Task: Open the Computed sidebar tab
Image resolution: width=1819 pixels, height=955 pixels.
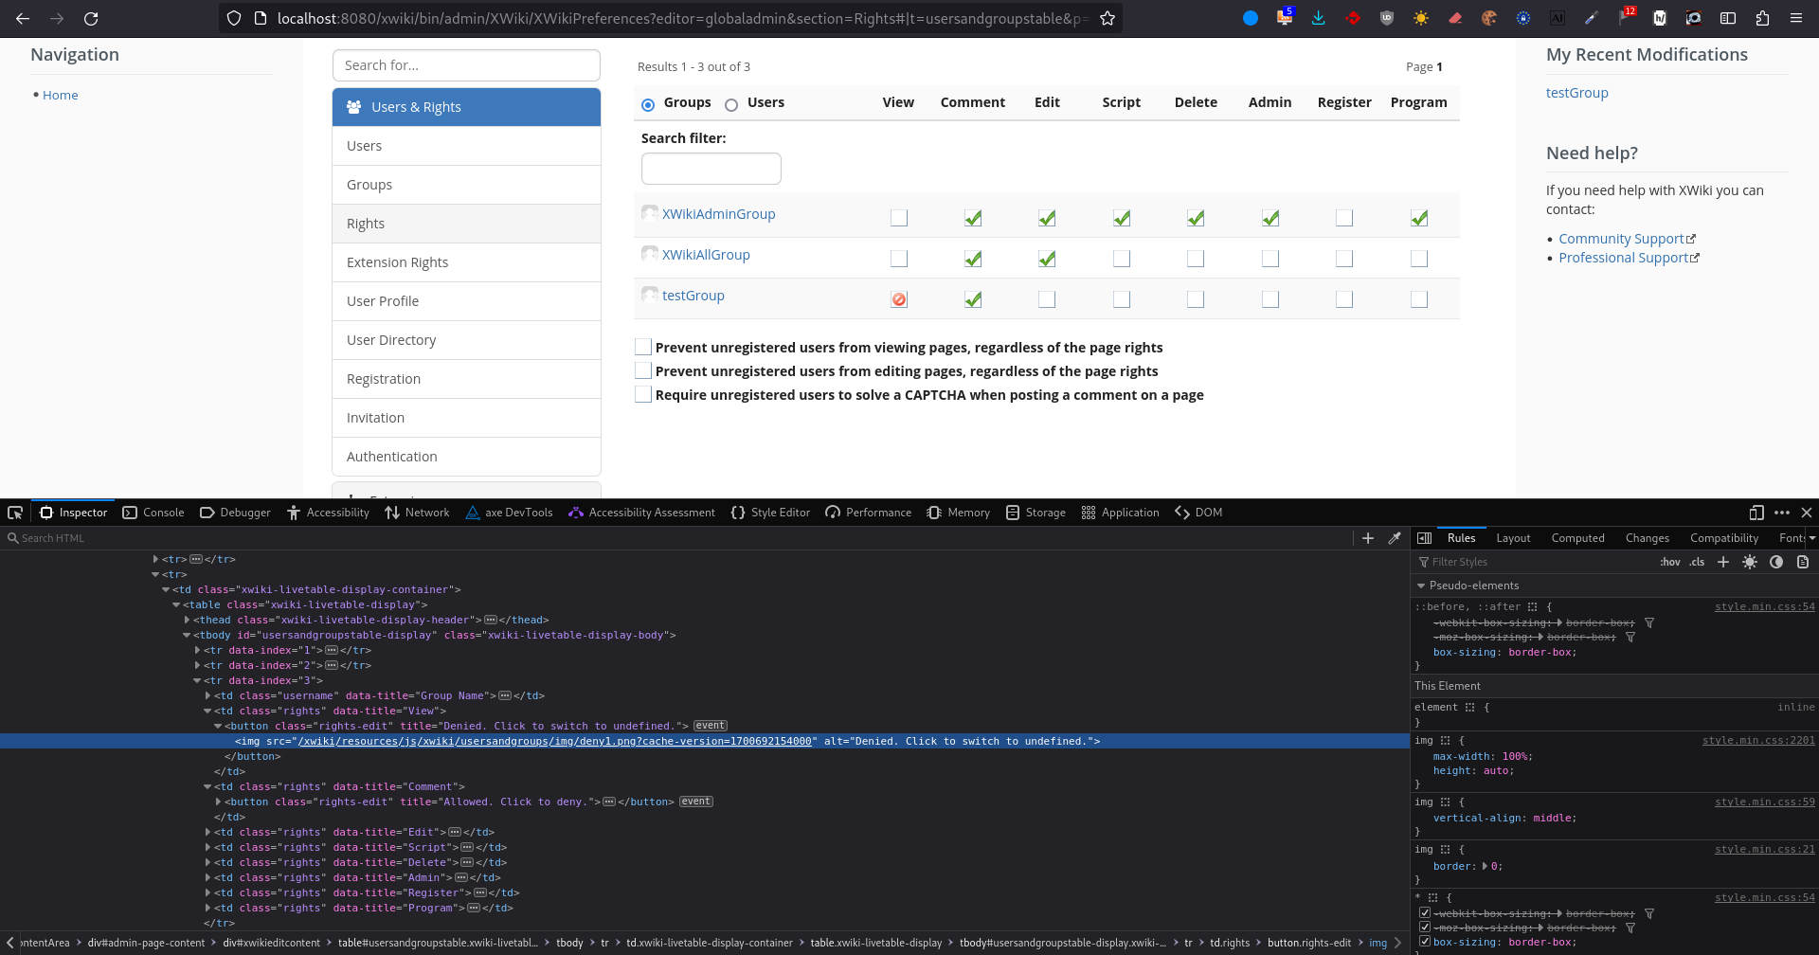Action: [x=1577, y=538]
